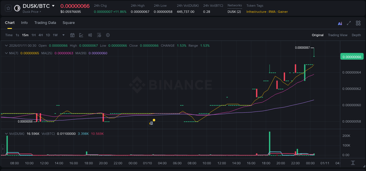Open candlestick style settings icon
366x171 pixels.
click(90, 35)
